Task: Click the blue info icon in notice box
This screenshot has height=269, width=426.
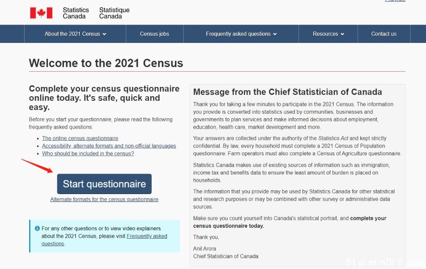Action: coord(37,229)
